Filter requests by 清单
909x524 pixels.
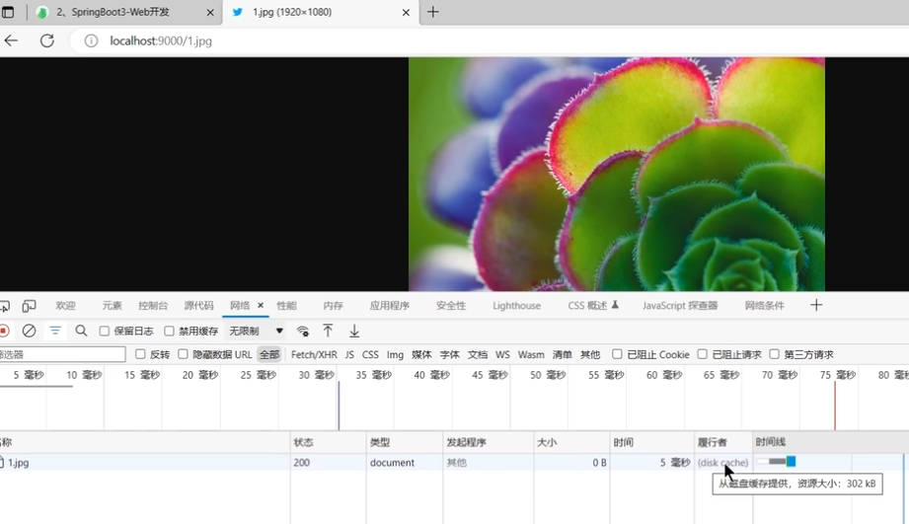[562, 354]
